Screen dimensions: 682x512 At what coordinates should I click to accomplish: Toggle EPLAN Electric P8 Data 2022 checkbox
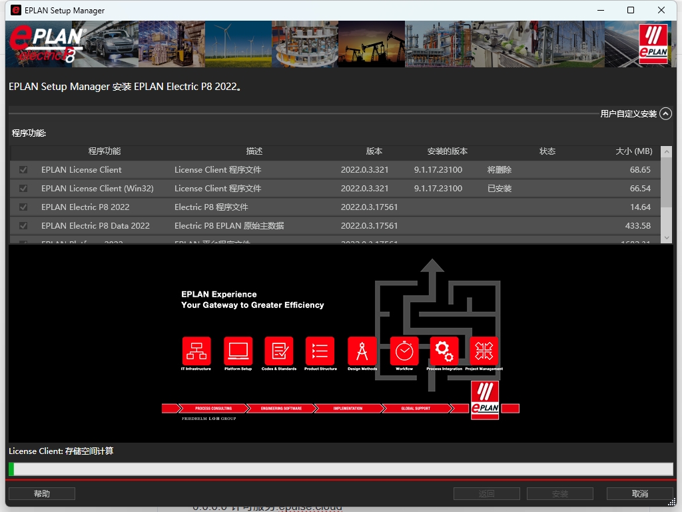23,226
